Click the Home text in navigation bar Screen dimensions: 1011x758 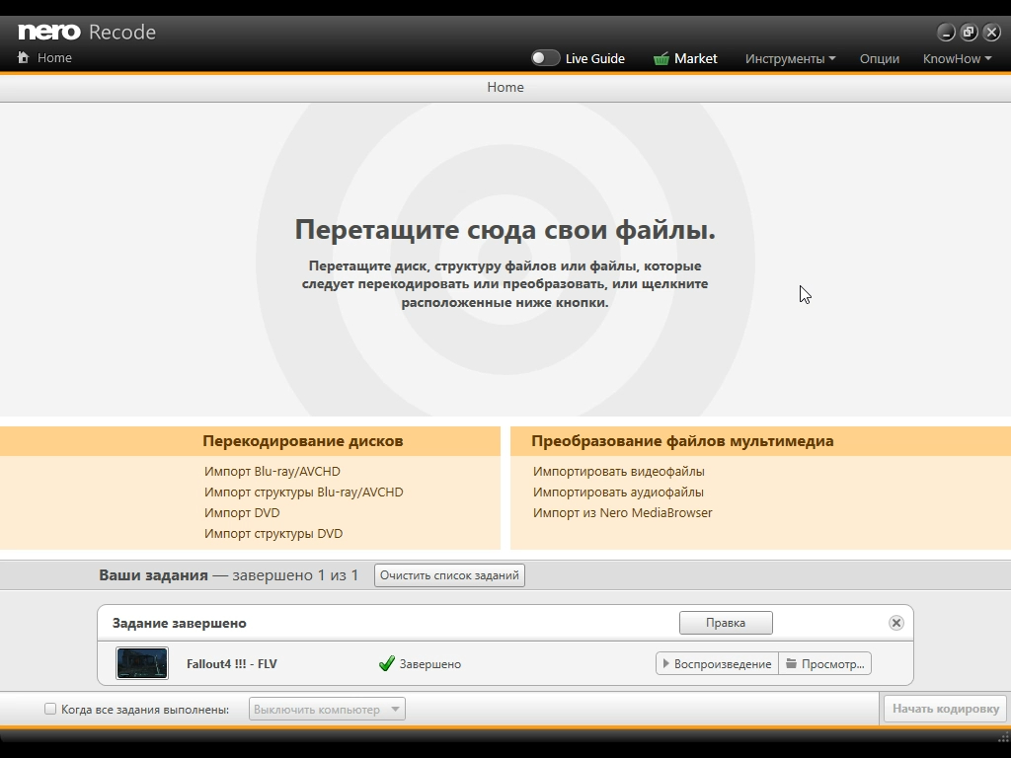(55, 57)
